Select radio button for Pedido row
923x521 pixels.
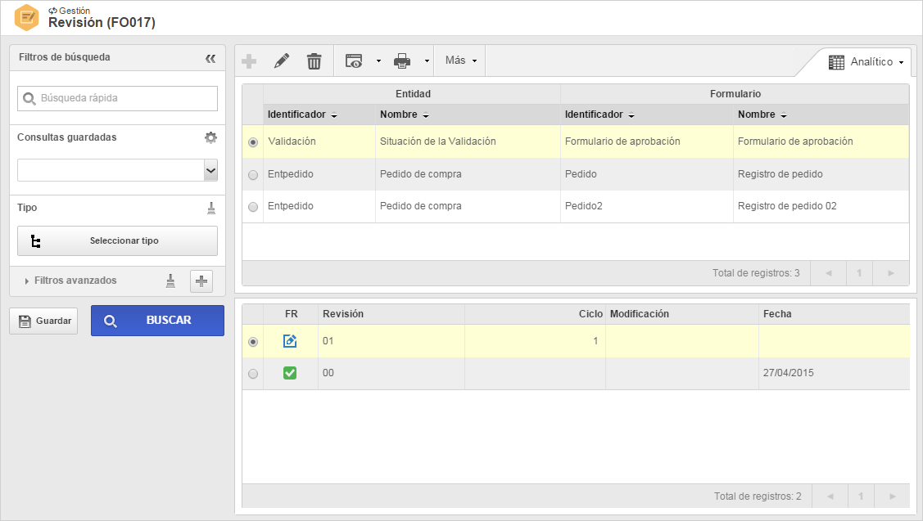pos(253,175)
